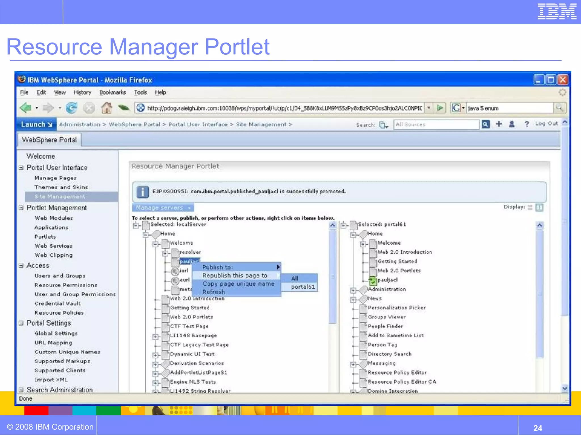Screen dimensions: 581x435
Task: Select CTF Test Page in localServer tree
Action: click(x=189, y=326)
